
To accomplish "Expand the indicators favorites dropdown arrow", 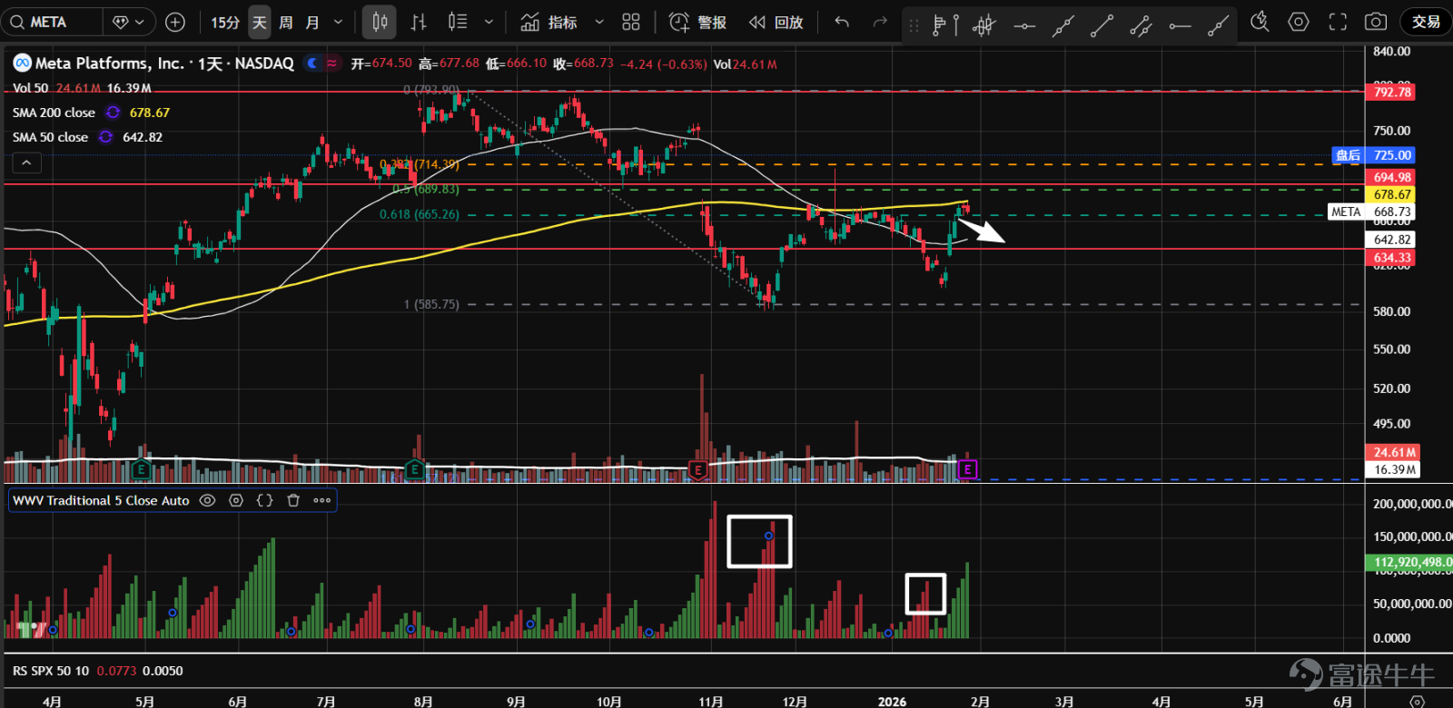I will pos(598,22).
